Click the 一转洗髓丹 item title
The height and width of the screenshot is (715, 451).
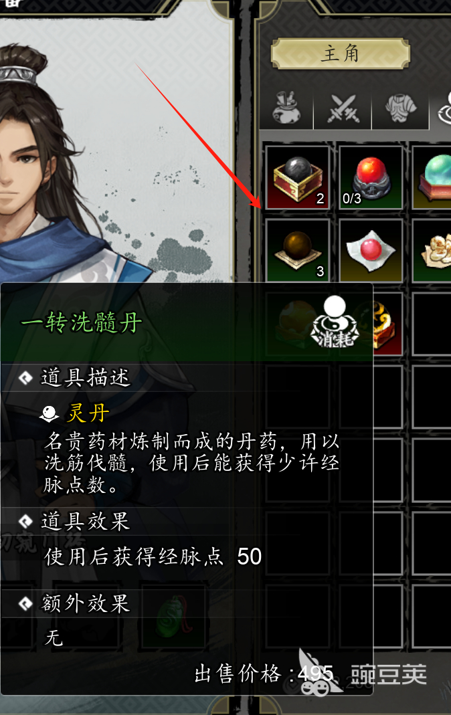pyautogui.click(x=82, y=323)
